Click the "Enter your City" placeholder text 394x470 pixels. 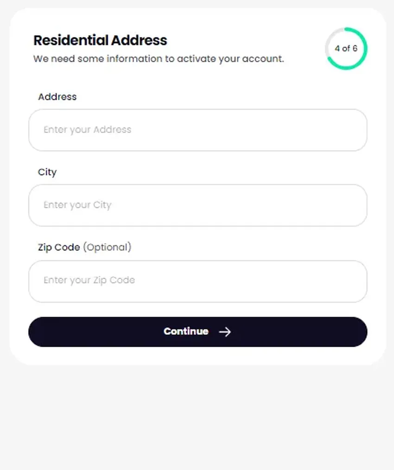[x=77, y=205]
